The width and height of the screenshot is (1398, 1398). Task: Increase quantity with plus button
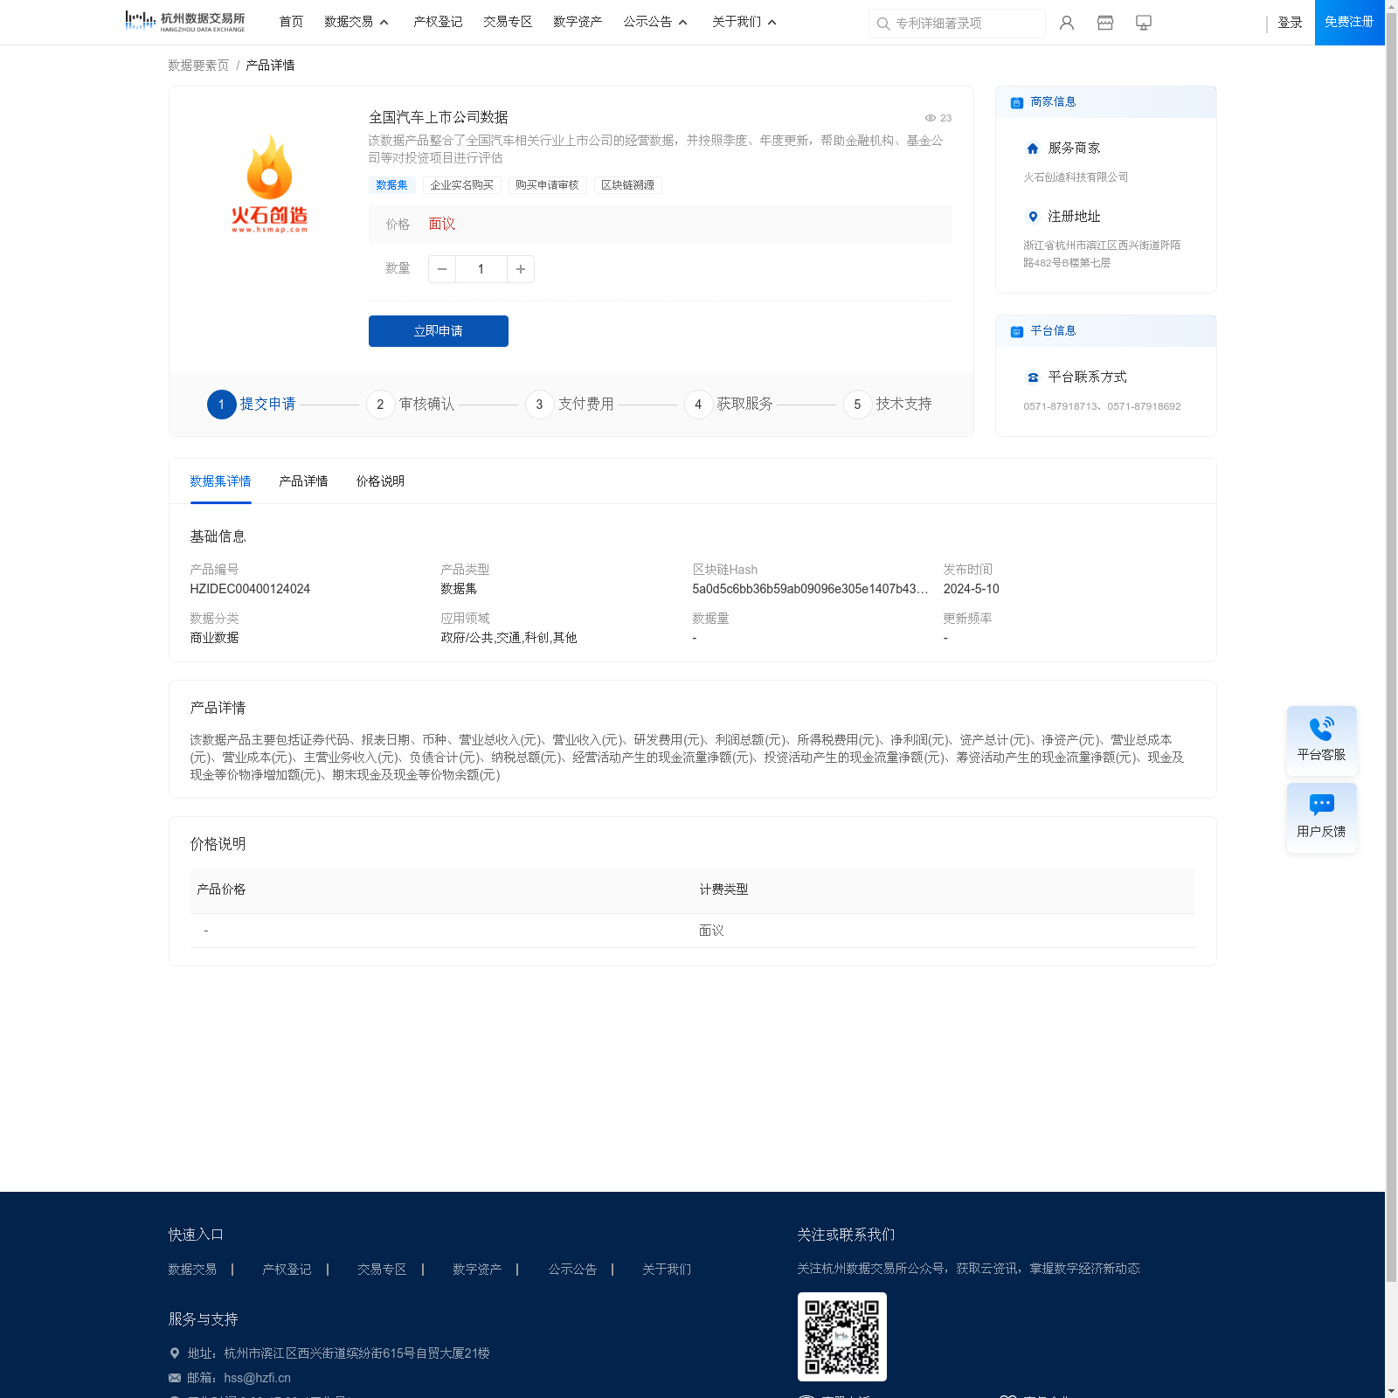(x=521, y=269)
